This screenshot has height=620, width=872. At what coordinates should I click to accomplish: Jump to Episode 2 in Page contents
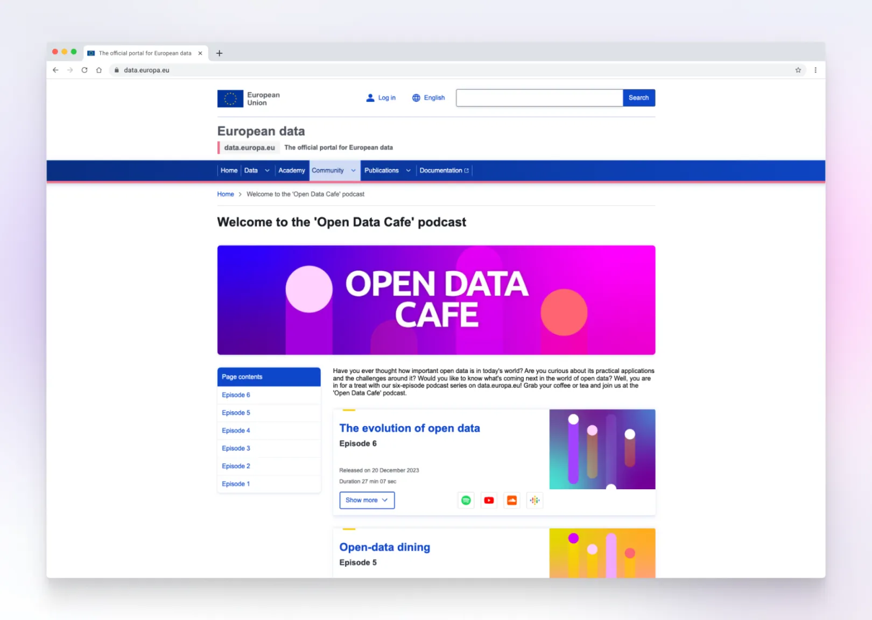coord(236,466)
